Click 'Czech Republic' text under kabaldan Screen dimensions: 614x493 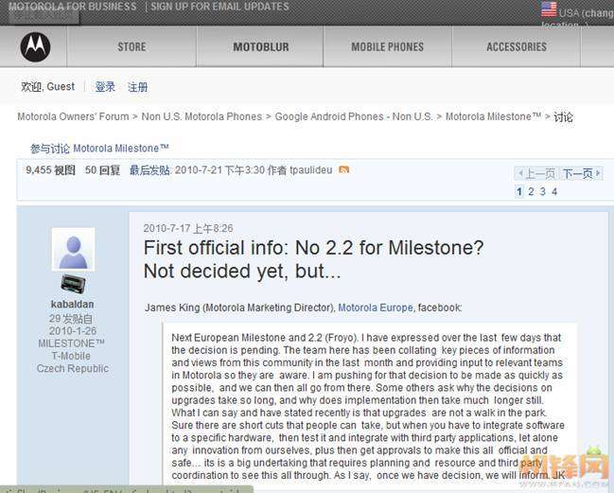pos(73,368)
